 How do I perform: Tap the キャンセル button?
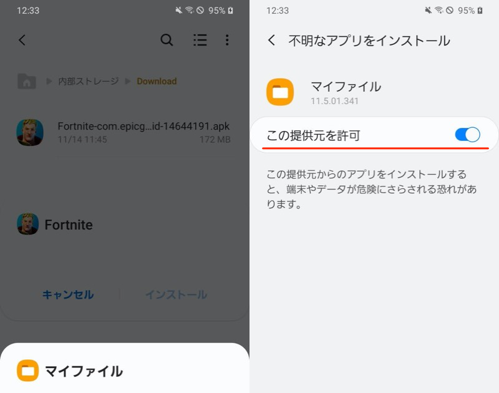click(x=68, y=294)
